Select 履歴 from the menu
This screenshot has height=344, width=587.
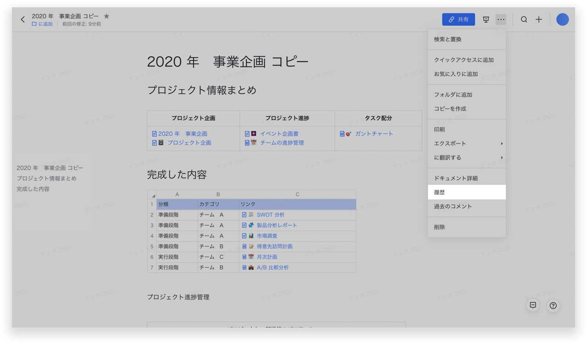[x=466, y=193]
